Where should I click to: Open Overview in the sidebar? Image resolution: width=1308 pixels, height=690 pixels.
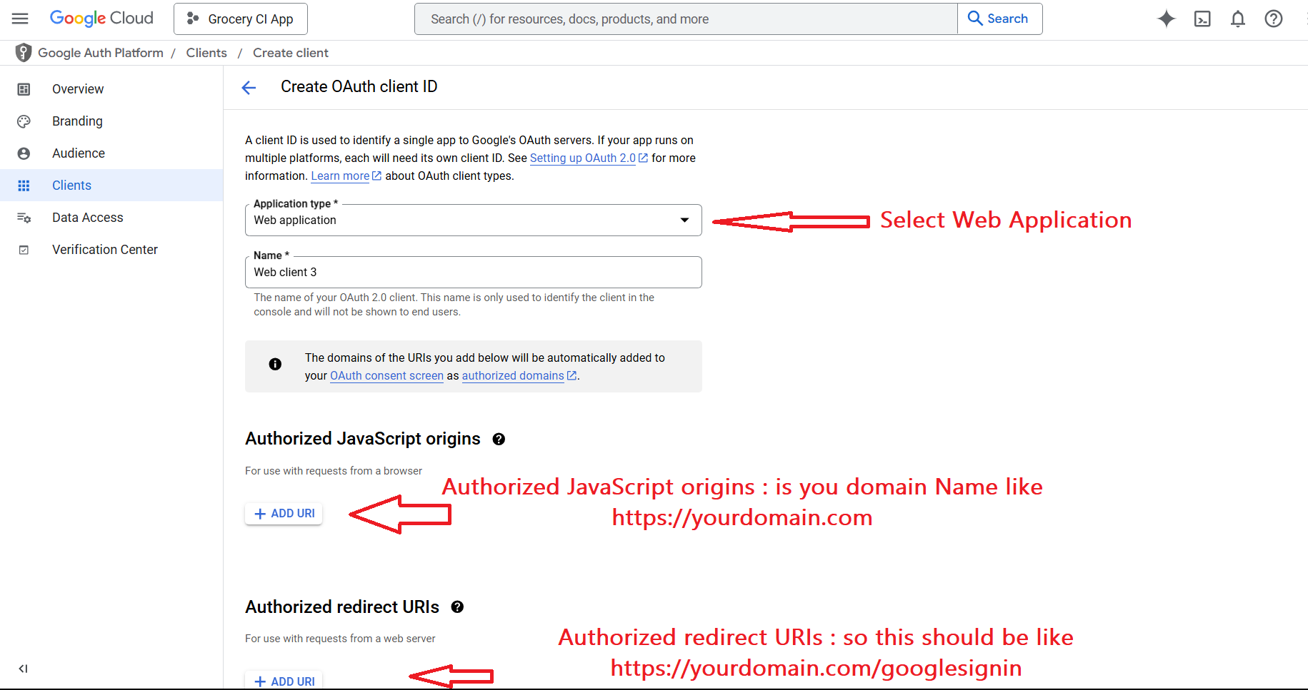111,89
